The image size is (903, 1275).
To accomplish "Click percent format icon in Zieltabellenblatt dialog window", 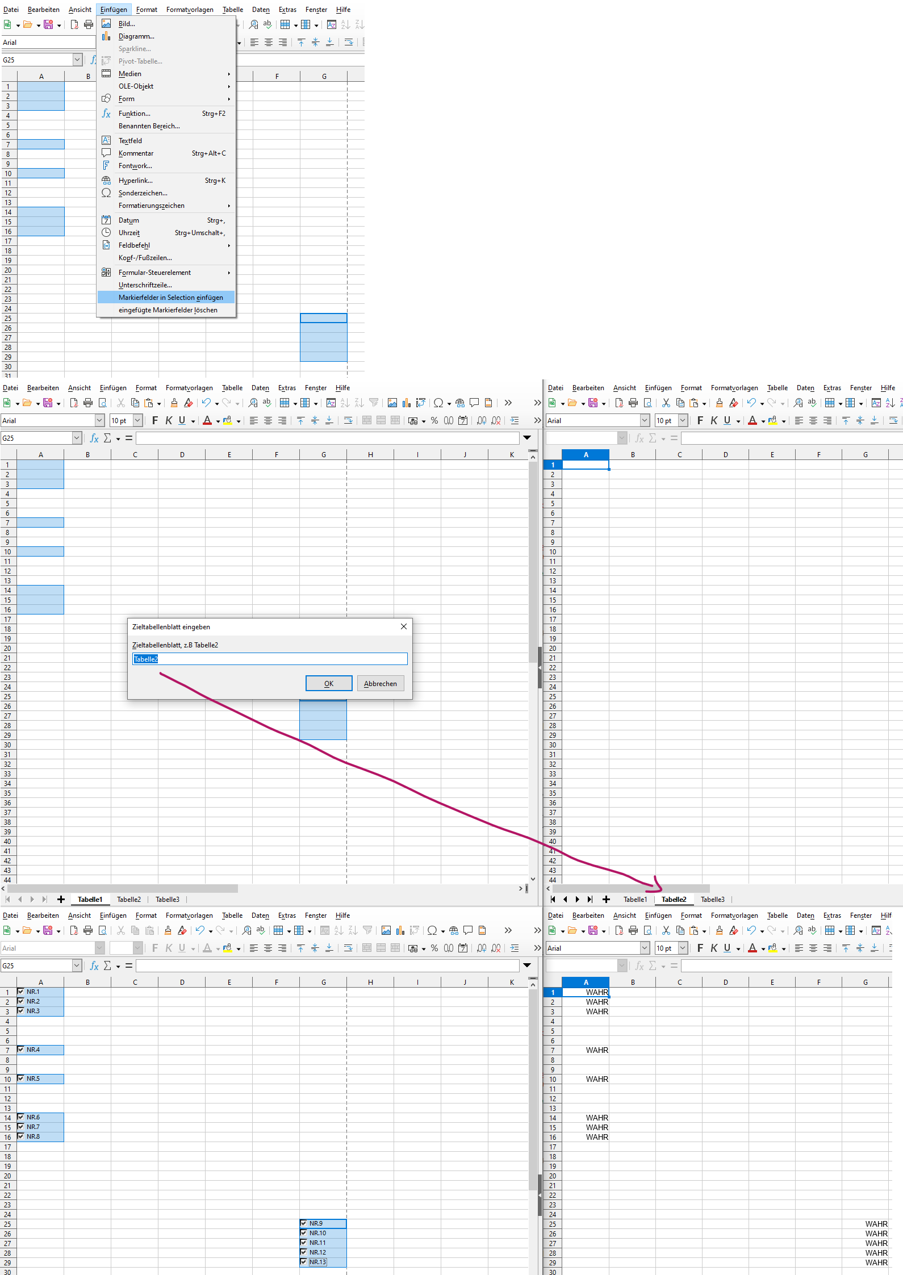I will (x=434, y=420).
